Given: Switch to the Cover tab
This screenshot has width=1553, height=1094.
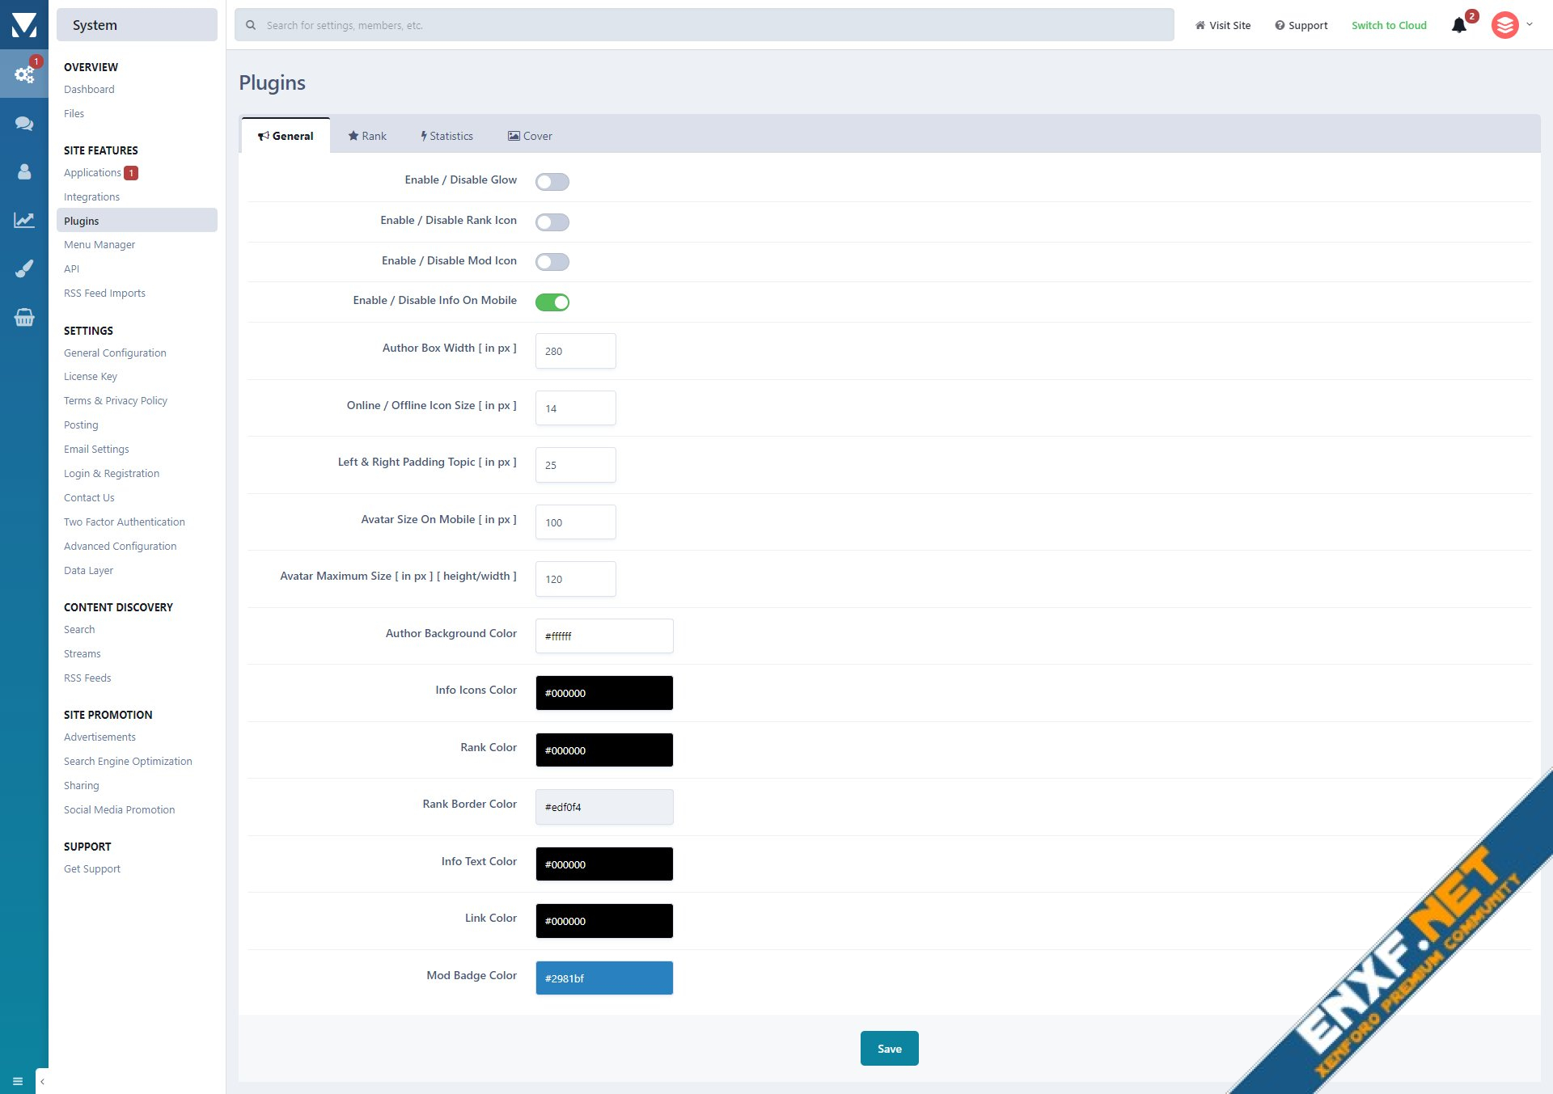Looking at the screenshot, I should click(x=530, y=136).
